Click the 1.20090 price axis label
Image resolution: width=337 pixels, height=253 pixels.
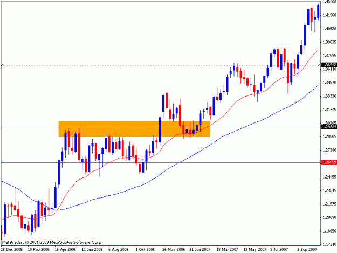329,217
